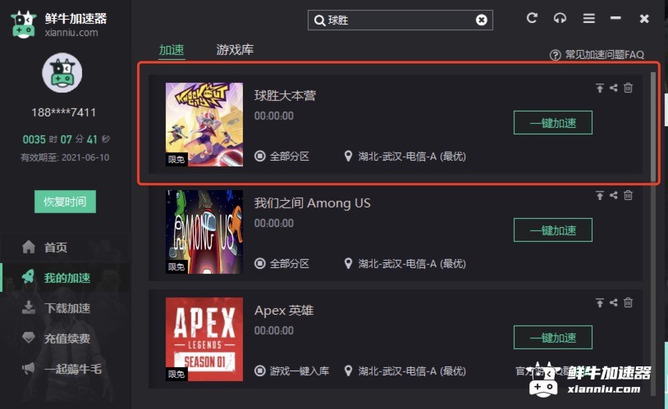Click the Apex Legends cover thumbnail

pos(204,339)
